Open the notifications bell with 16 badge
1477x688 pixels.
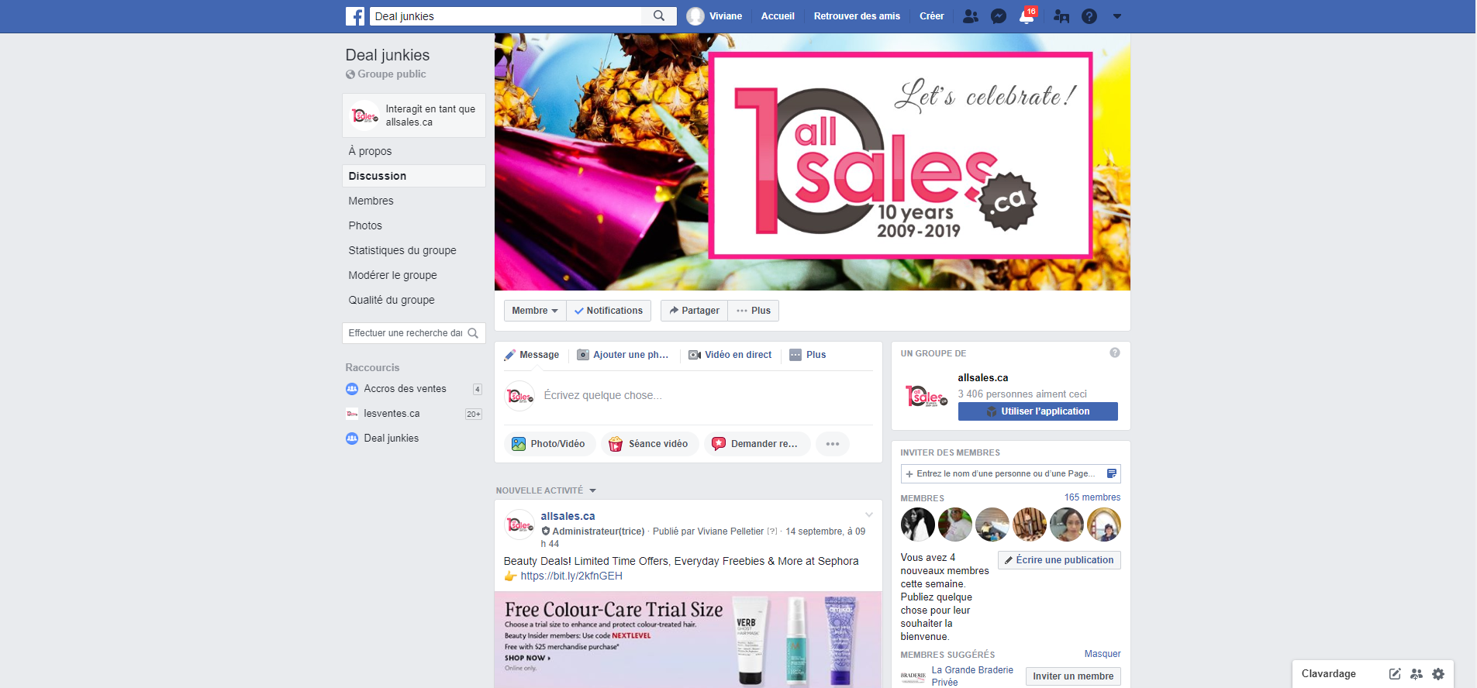click(x=1027, y=16)
